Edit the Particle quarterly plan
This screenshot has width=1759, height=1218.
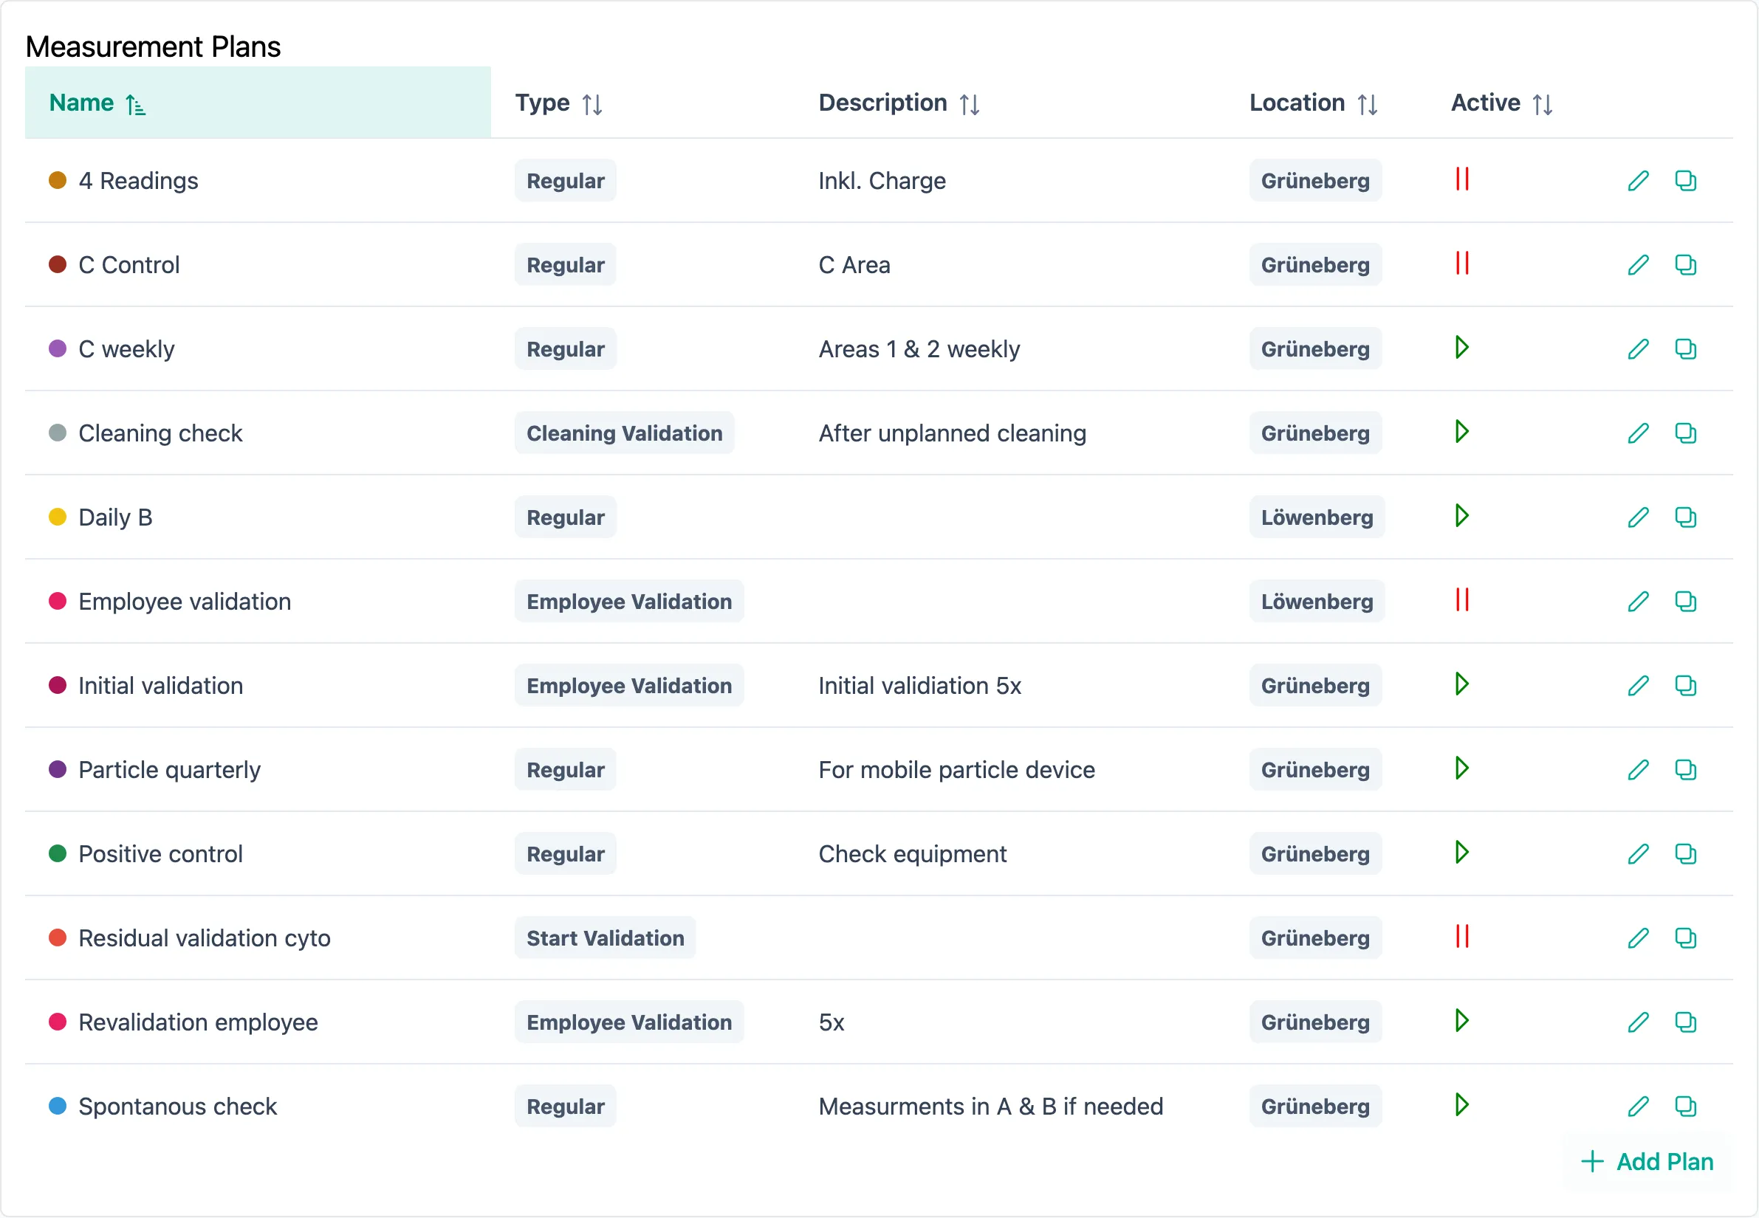point(1638,769)
